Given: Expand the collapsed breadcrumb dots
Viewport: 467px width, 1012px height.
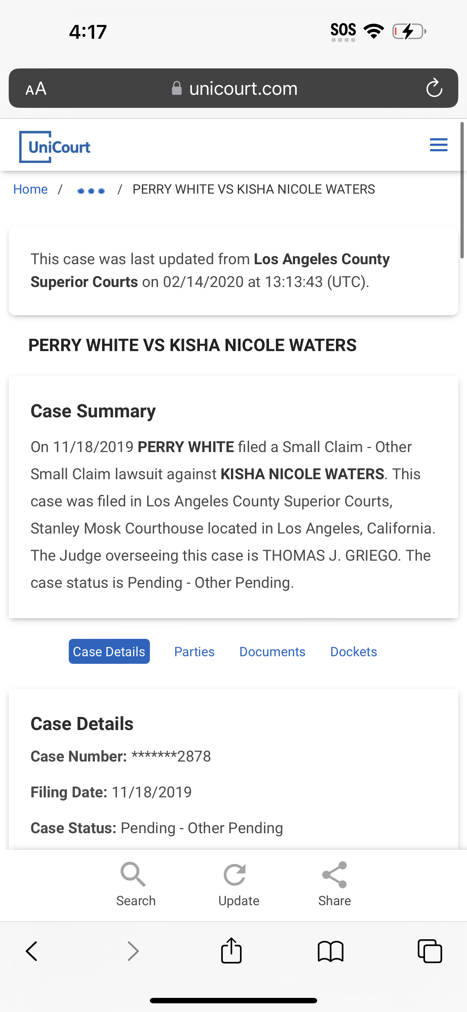Looking at the screenshot, I should (91, 191).
